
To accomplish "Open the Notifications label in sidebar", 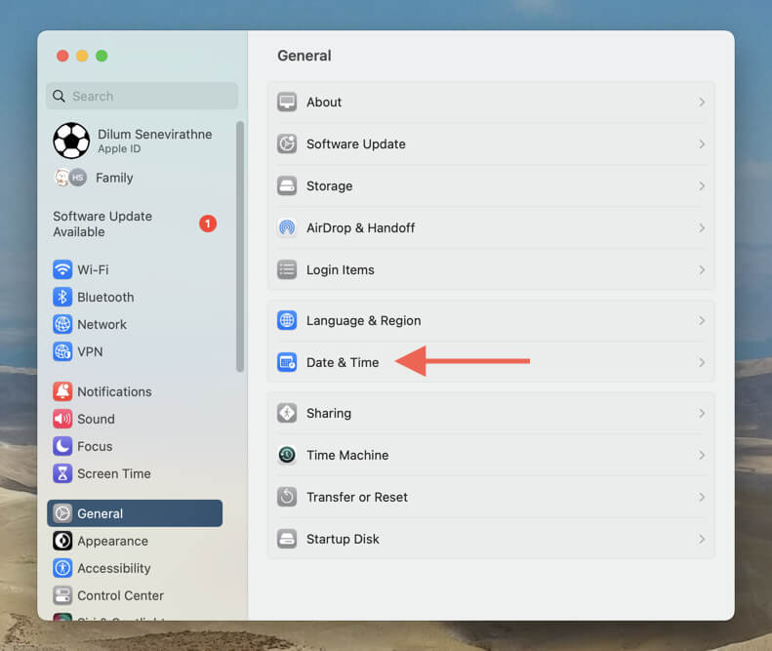I will (115, 391).
